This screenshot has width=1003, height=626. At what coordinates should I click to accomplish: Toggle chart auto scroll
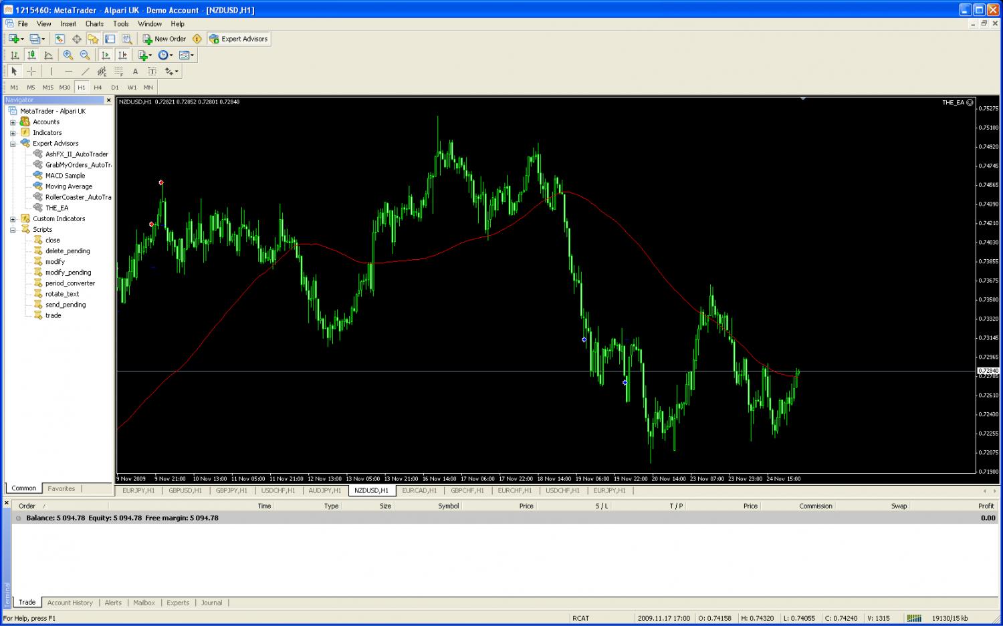pos(106,55)
